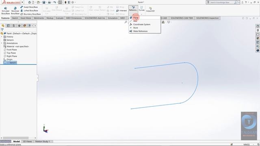Switch to SOLIDWORKS Add-Ins tab
Screen dimensions: 260x146
(x=95, y=18)
